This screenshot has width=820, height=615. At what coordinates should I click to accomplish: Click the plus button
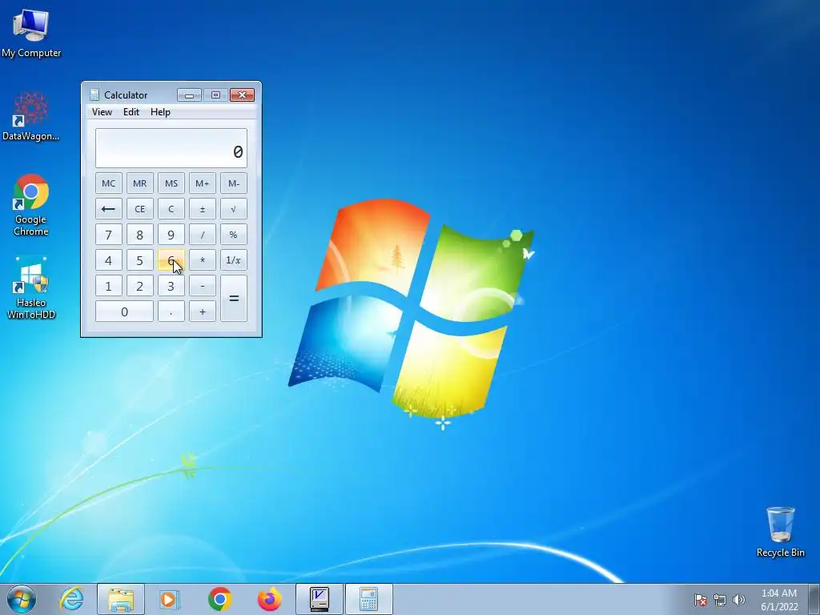point(203,312)
